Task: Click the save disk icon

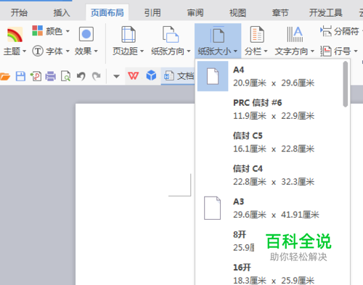Action: [x=20, y=76]
